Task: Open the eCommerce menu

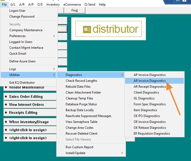Action: click(72, 5)
